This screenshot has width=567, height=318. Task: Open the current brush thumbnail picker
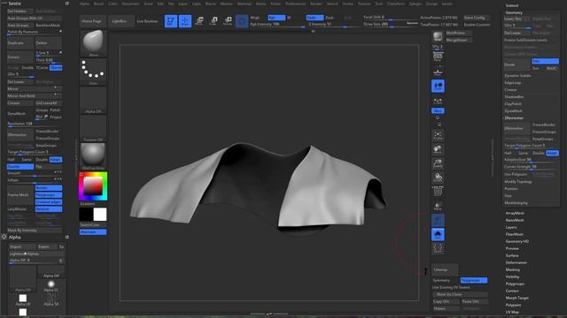[93, 43]
